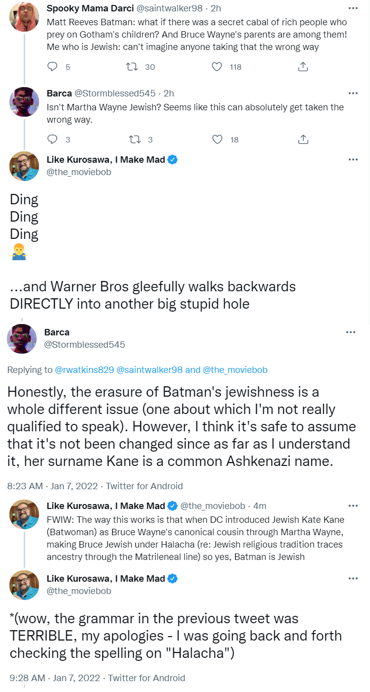
Task: Open more options on Spooky Mama Darci's tweet
Action: [353, 9]
